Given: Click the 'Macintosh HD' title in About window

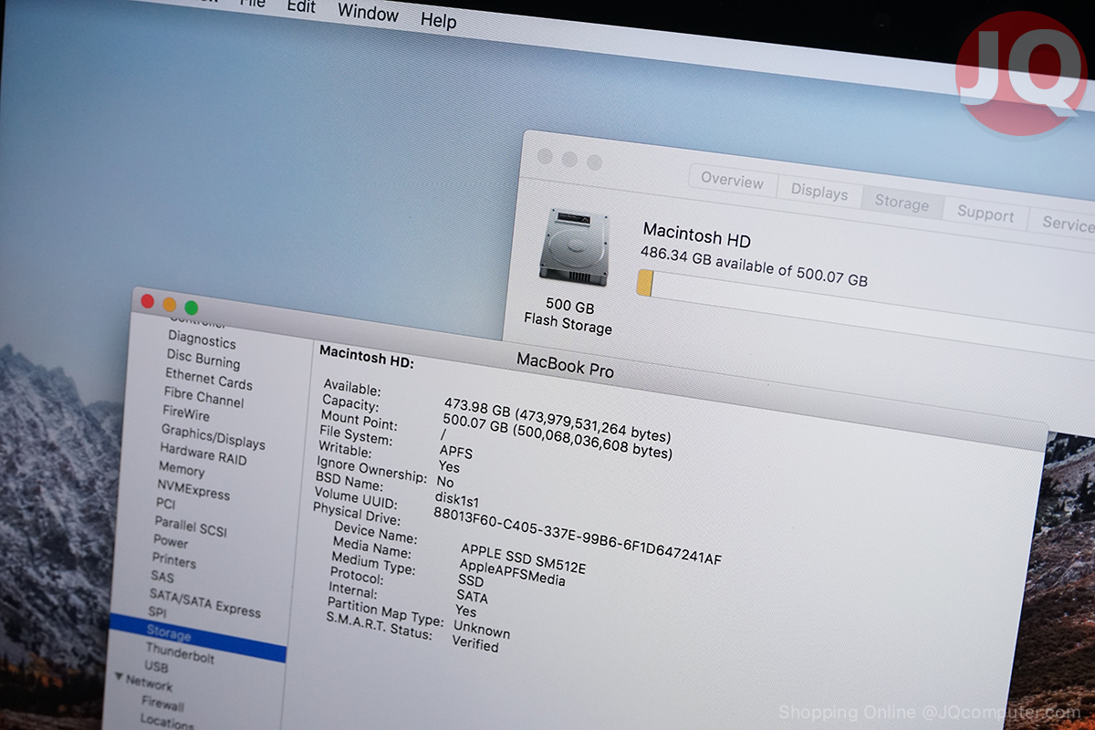Looking at the screenshot, I should tap(696, 235).
